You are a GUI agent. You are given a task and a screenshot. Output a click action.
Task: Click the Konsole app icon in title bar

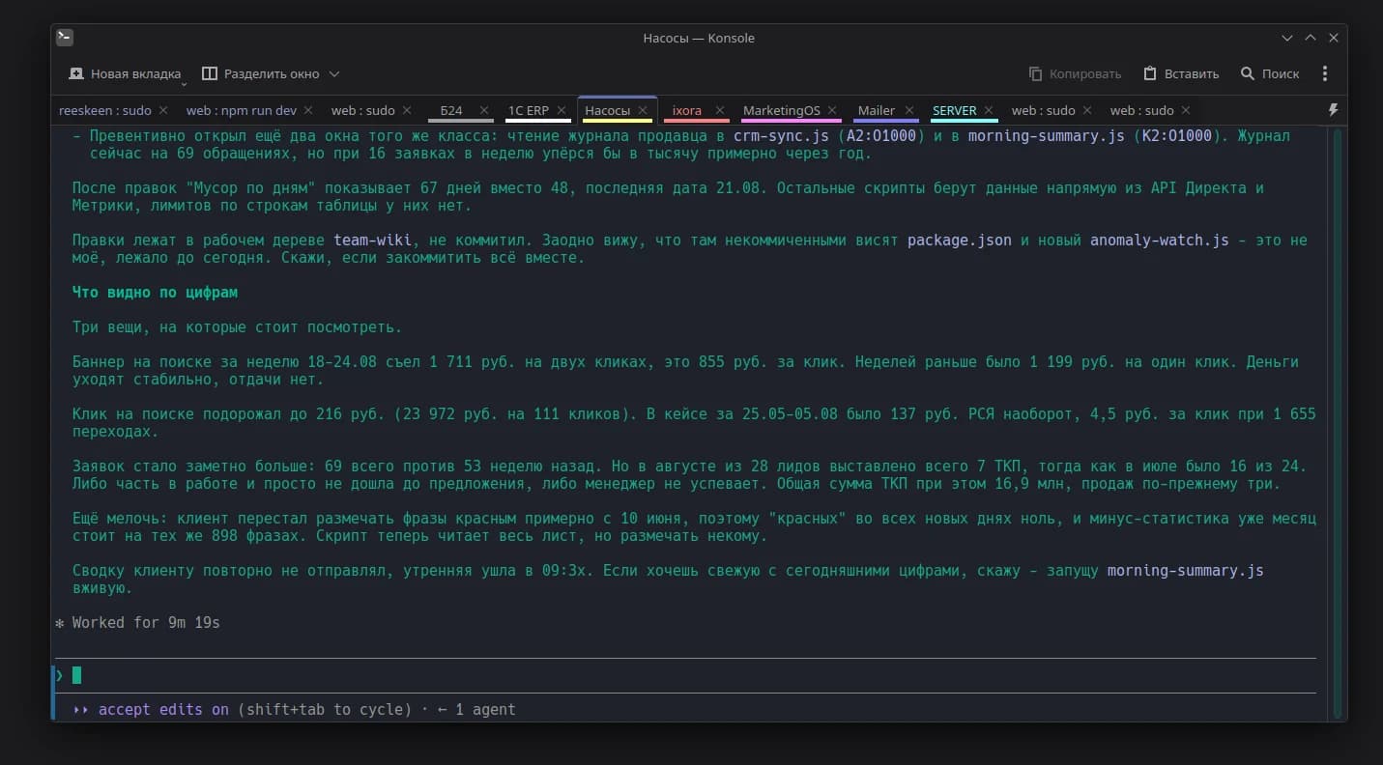click(x=65, y=38)
